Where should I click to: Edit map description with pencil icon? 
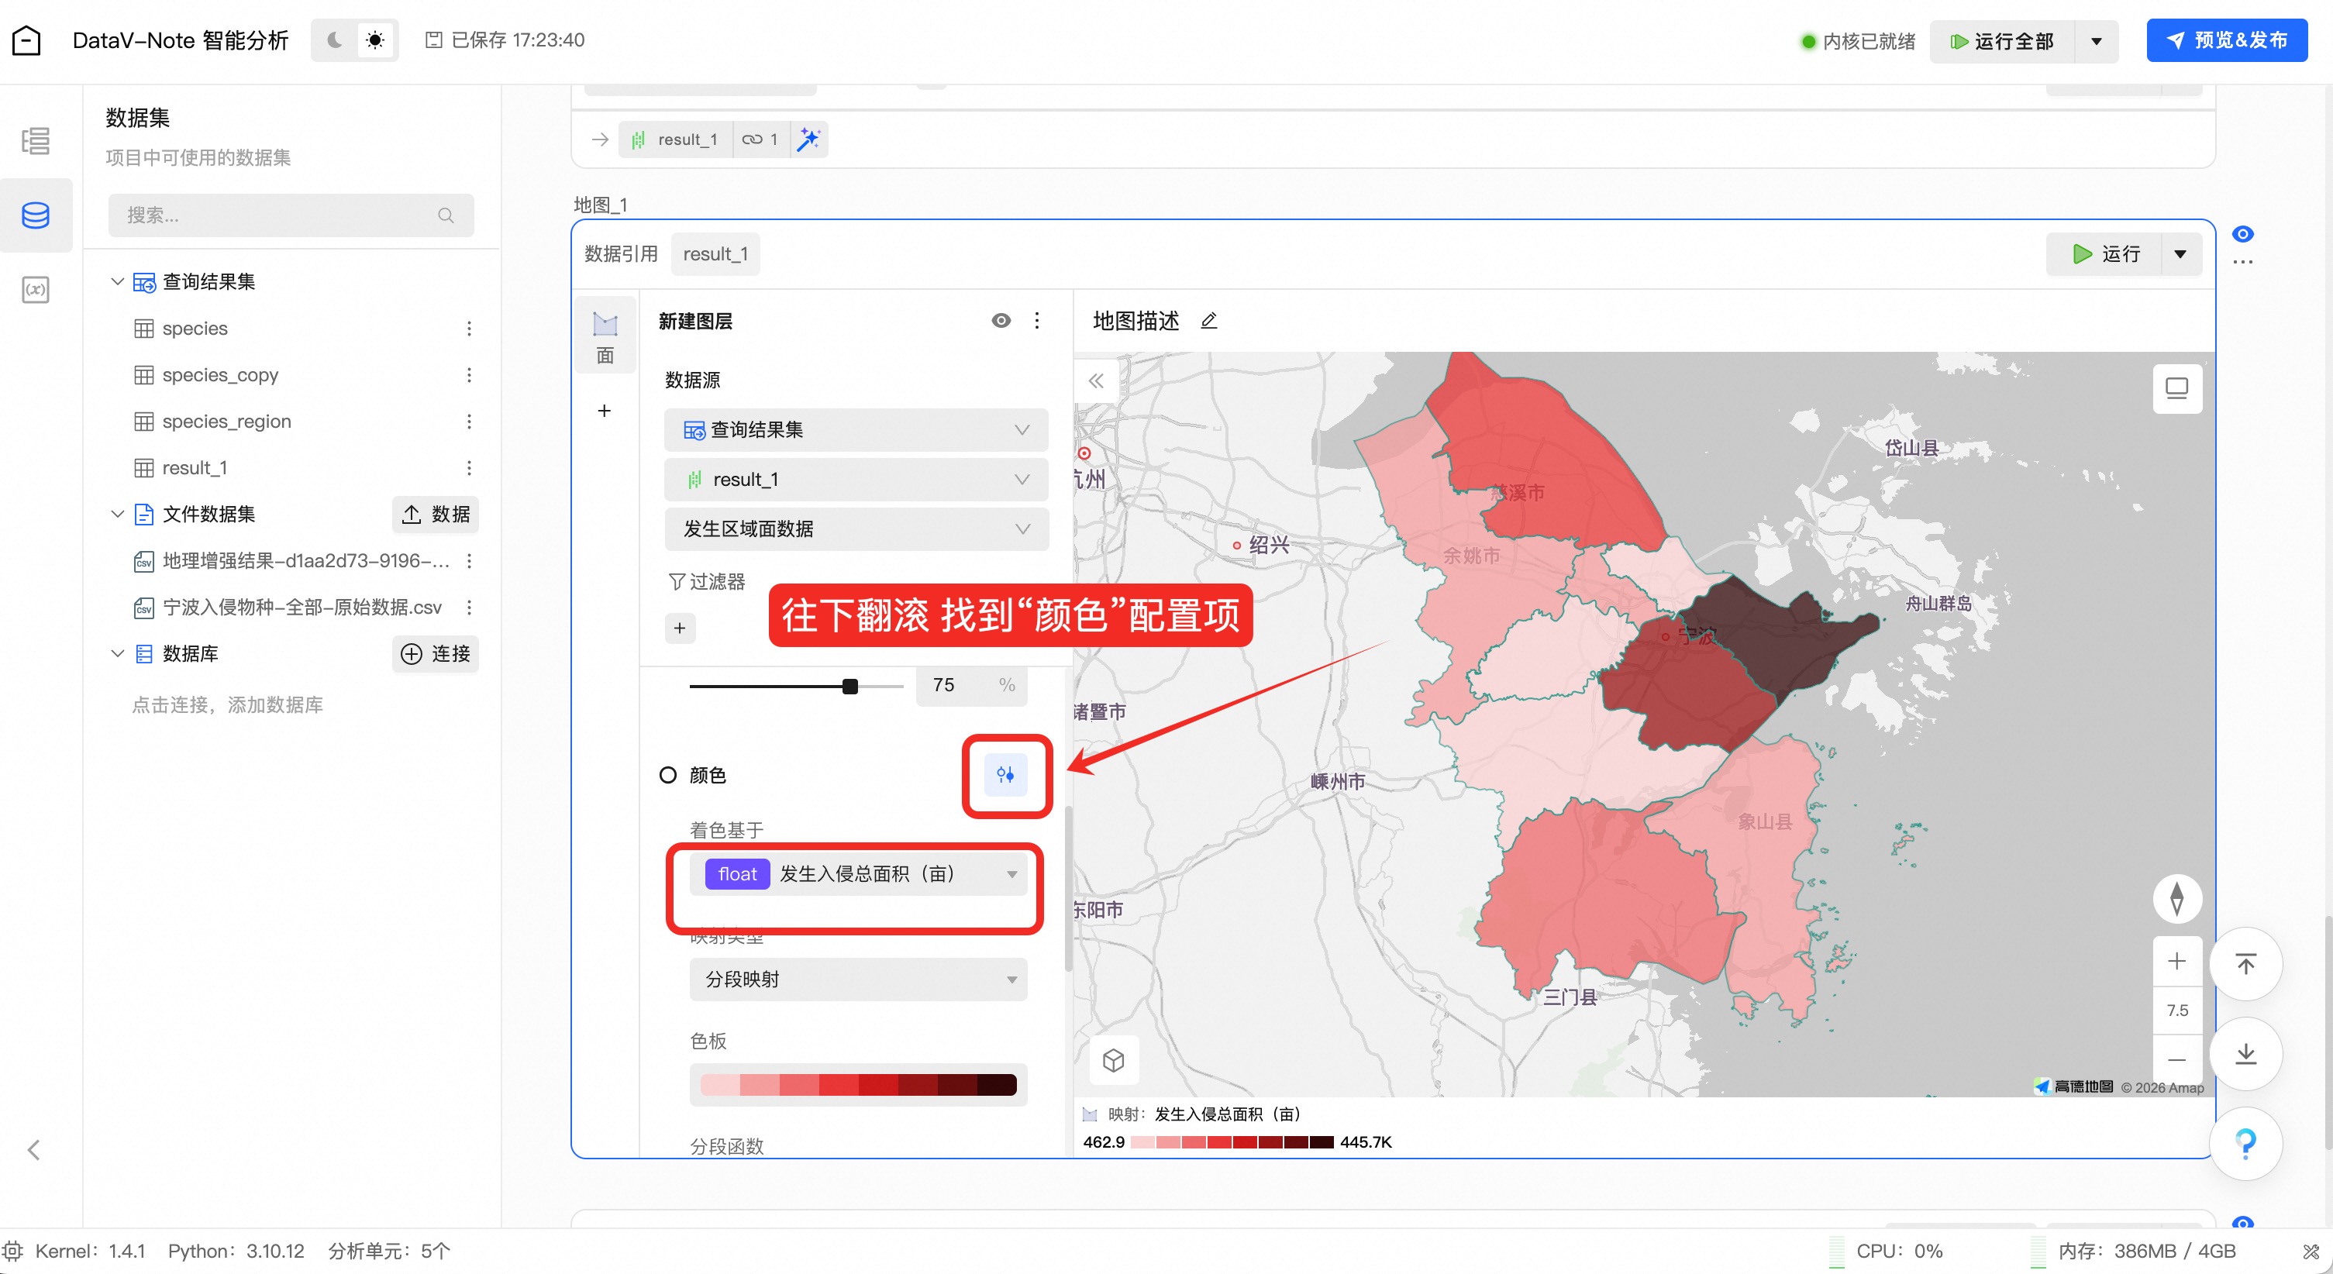click(x=1209, y=321)
